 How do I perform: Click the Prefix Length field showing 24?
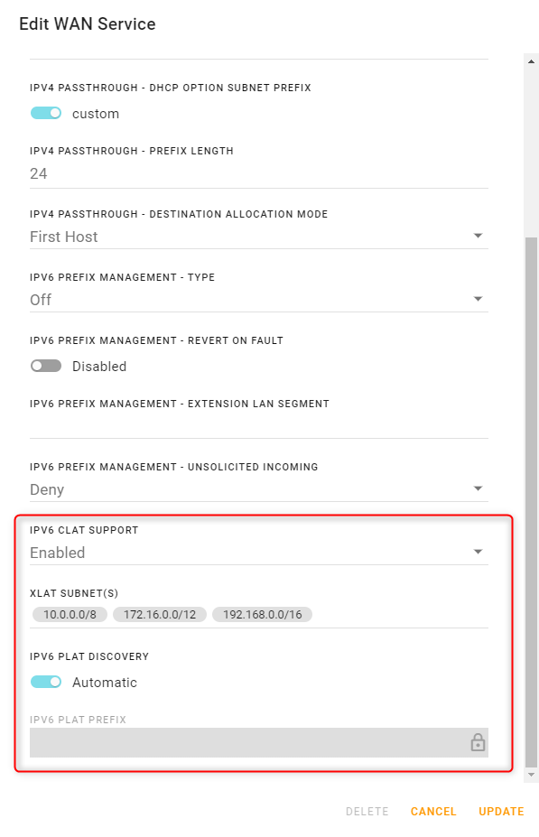tap(259, 173)
